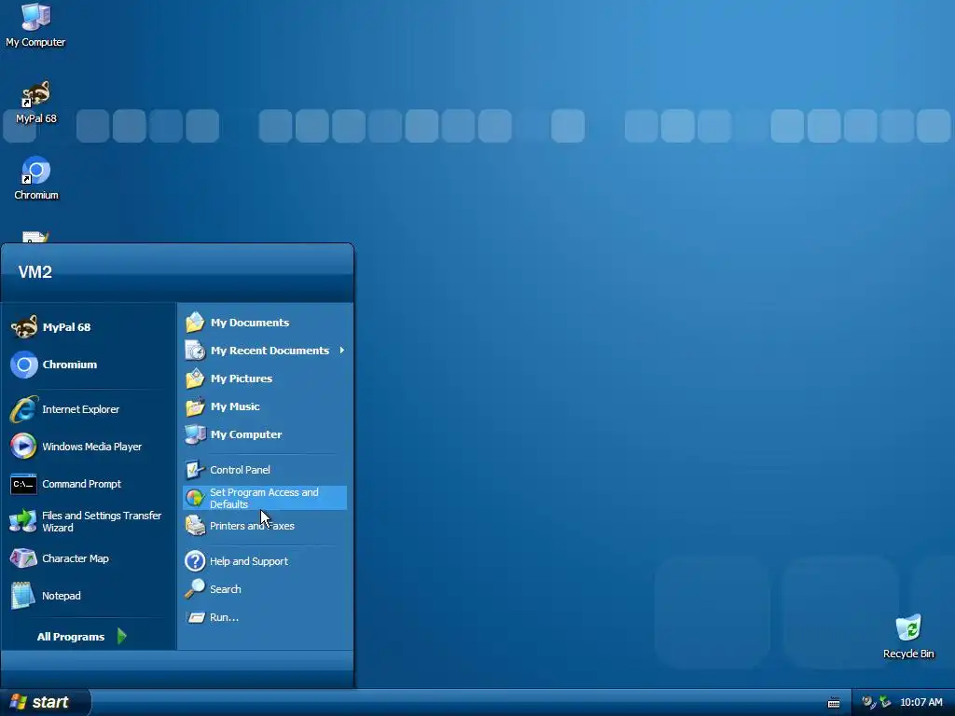
Task: Click "Run..." text label
Action: click(224, 617)
